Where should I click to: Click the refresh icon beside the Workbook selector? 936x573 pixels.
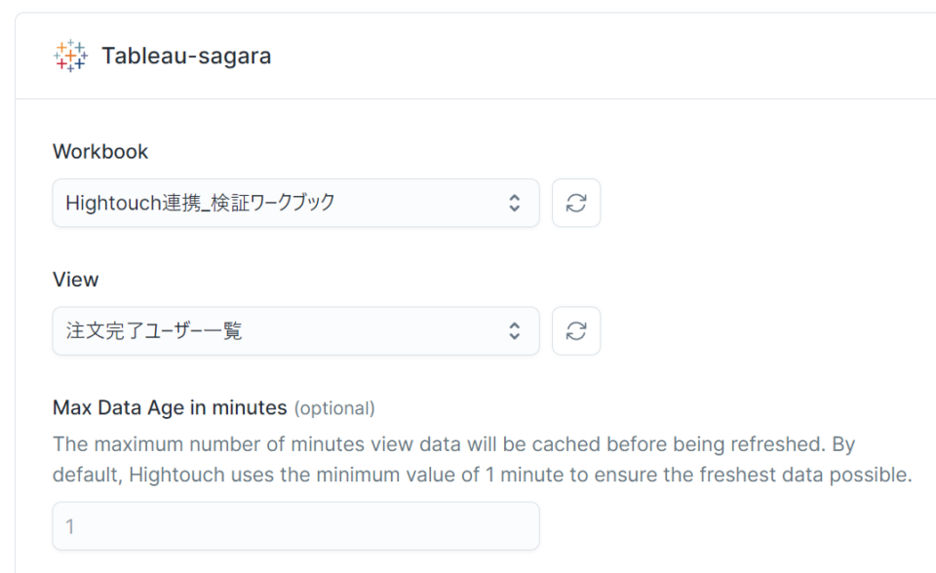coord(576,202)
